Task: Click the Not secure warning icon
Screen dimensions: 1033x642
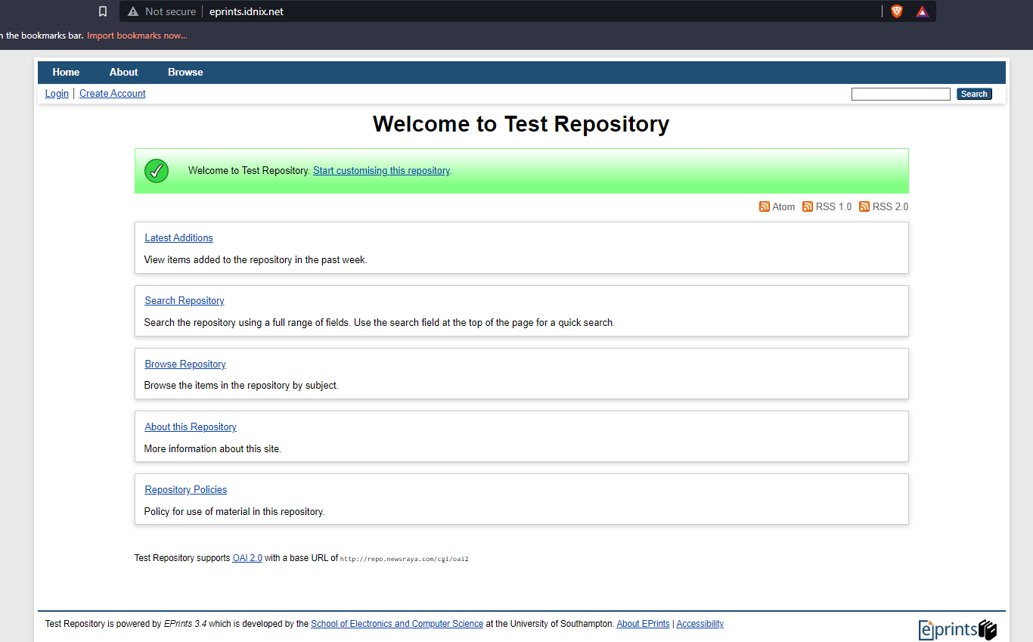Action: (133, 11)
